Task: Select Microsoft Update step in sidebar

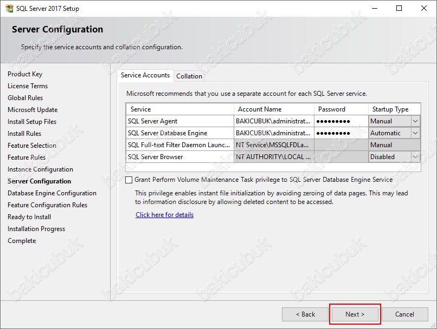Action: click(33, 110)
